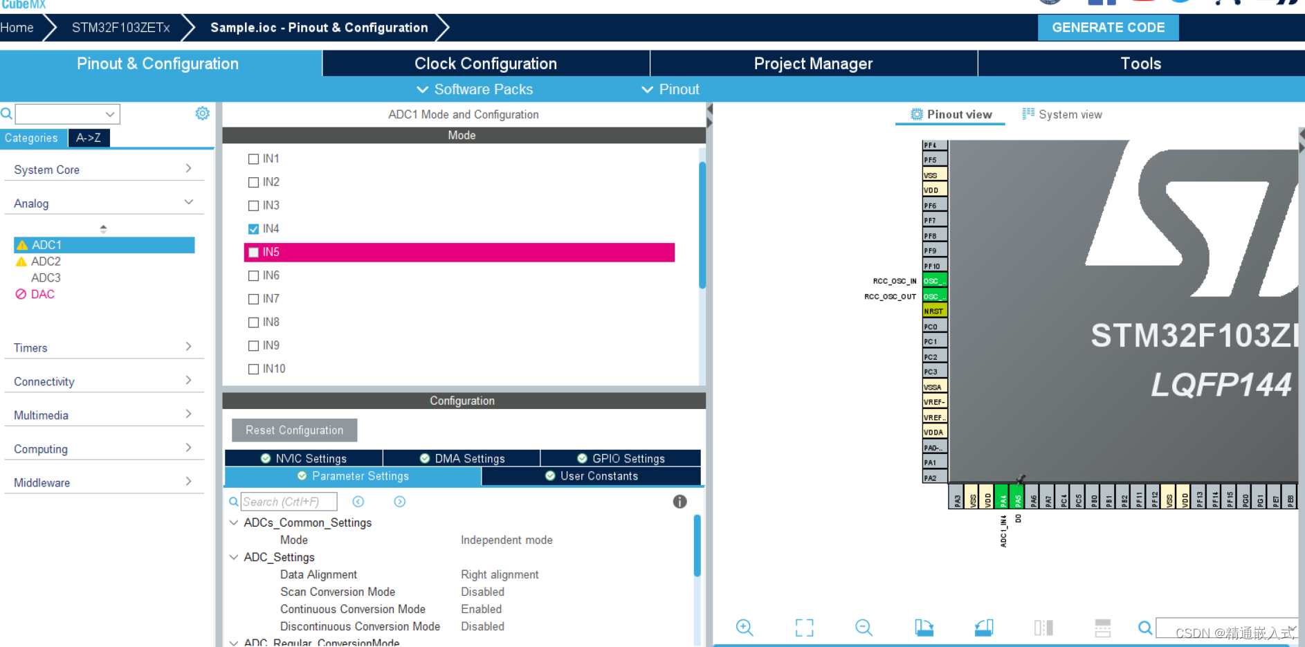
Task: Open the category settings gear
Action: click(x=202, y=113)
